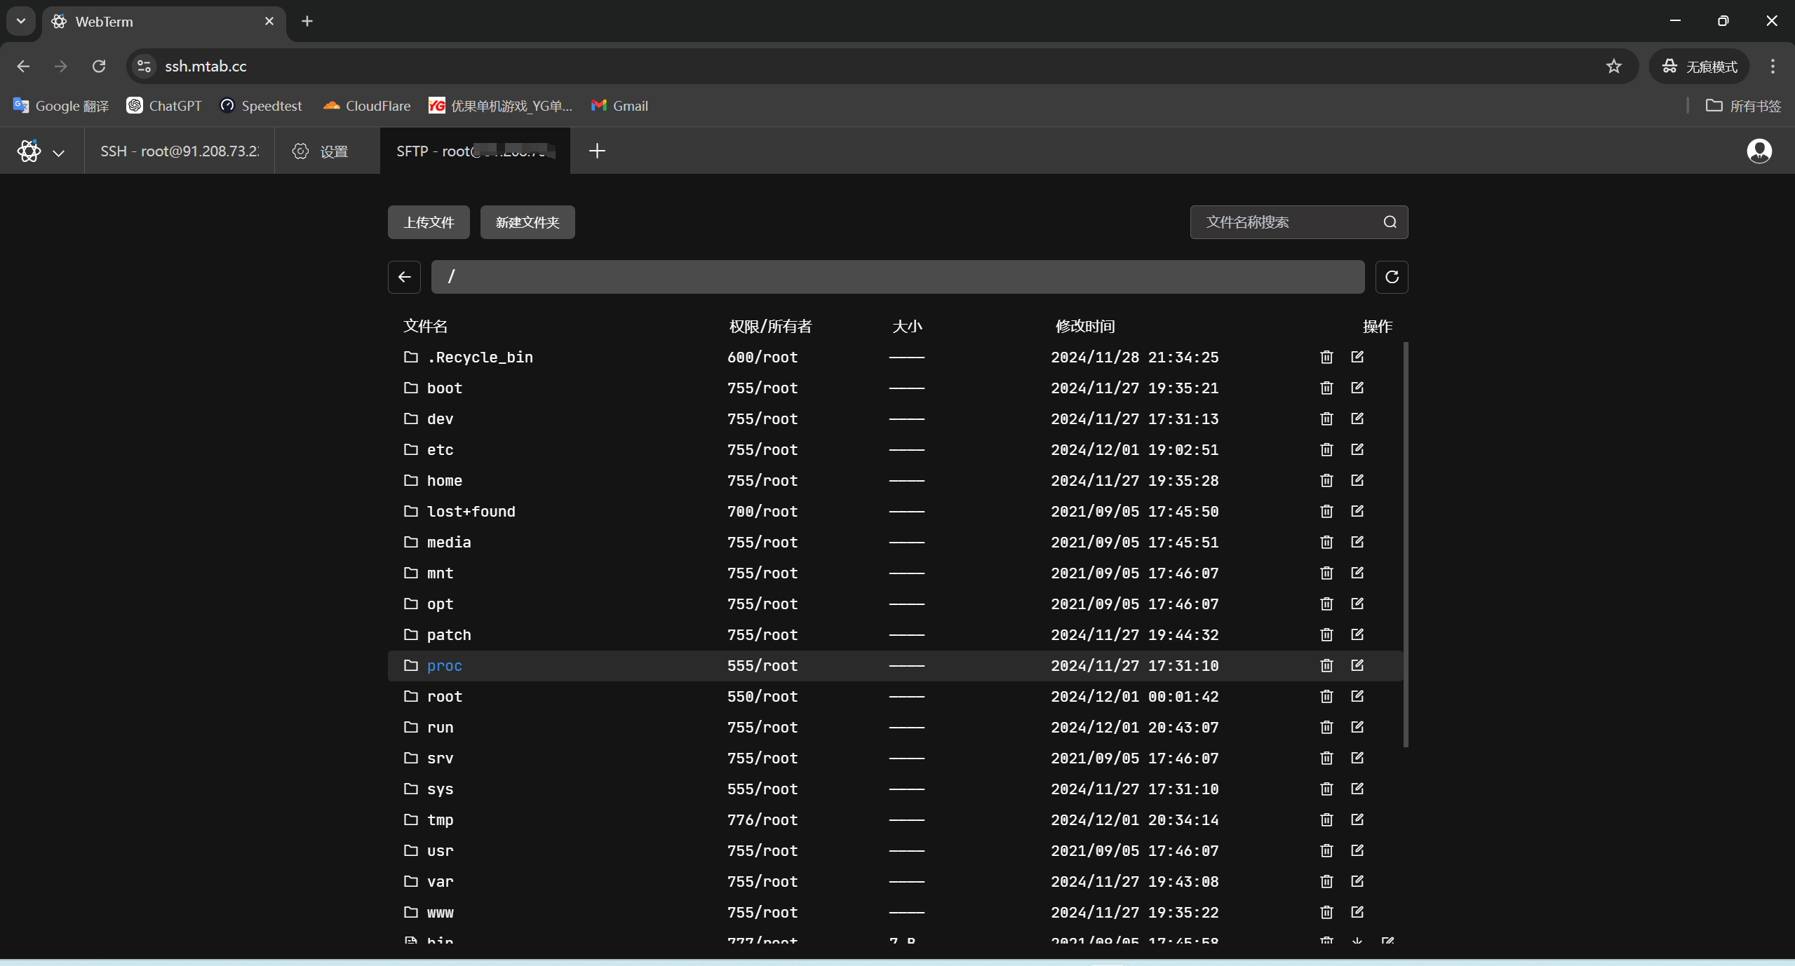
Task: Open the proc folder
Action: click(444, 665)
